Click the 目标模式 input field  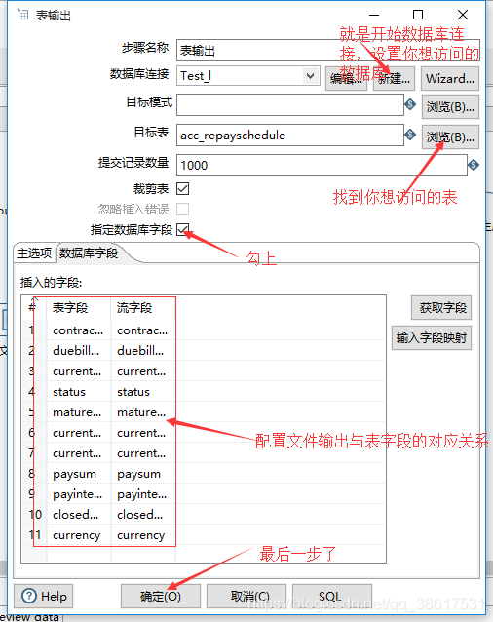point(290,104)
